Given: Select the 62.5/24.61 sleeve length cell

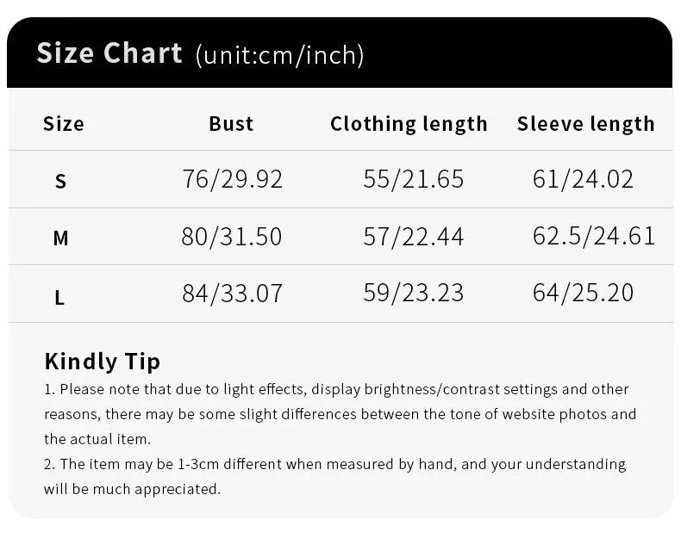Looking at the screenshot, I should pos(594,236).
